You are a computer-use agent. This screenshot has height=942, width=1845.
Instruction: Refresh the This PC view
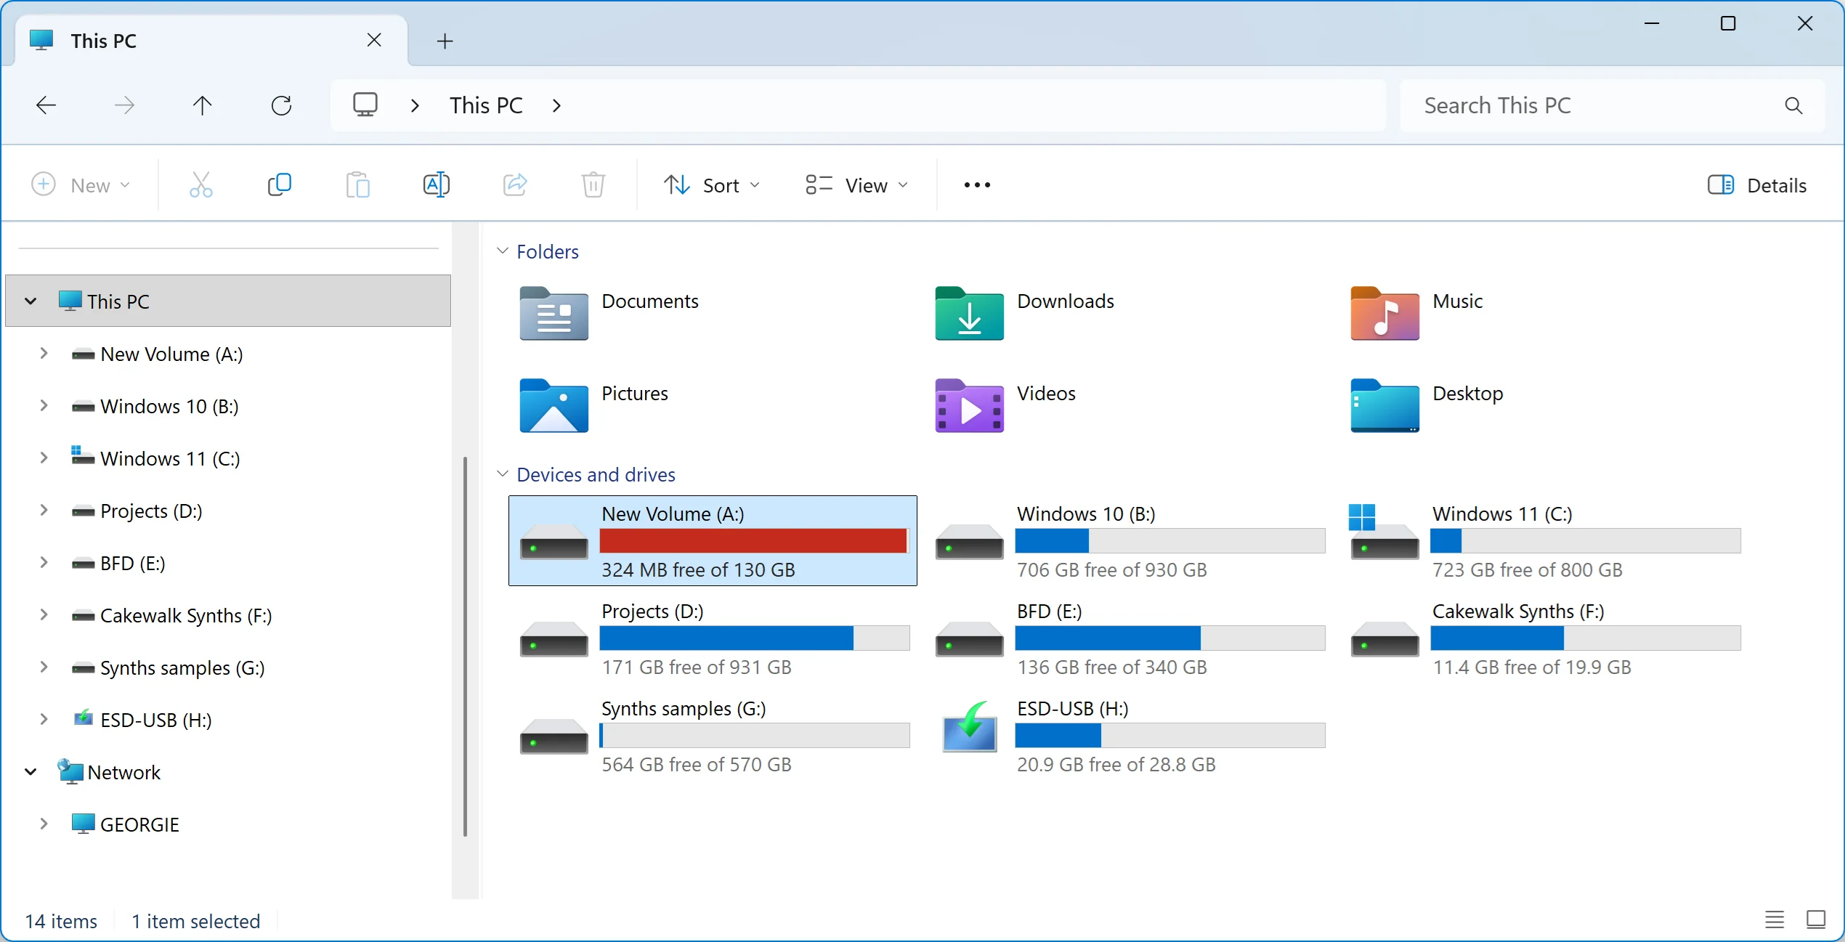[281, 105]
